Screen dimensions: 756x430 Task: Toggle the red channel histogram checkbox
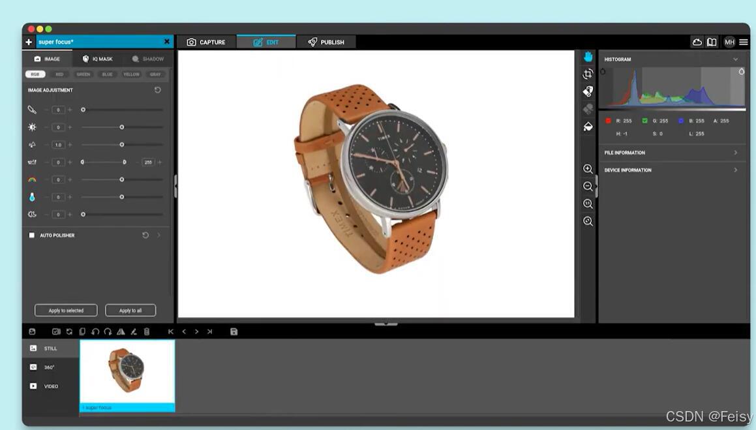(x=608, y=121)
